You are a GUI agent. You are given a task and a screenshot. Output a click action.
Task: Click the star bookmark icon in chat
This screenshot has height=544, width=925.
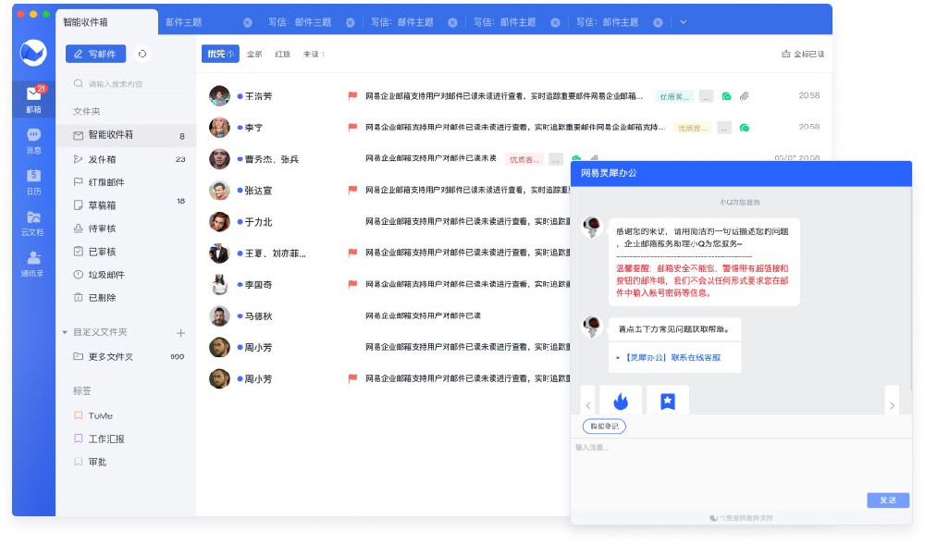coord(668,401)
